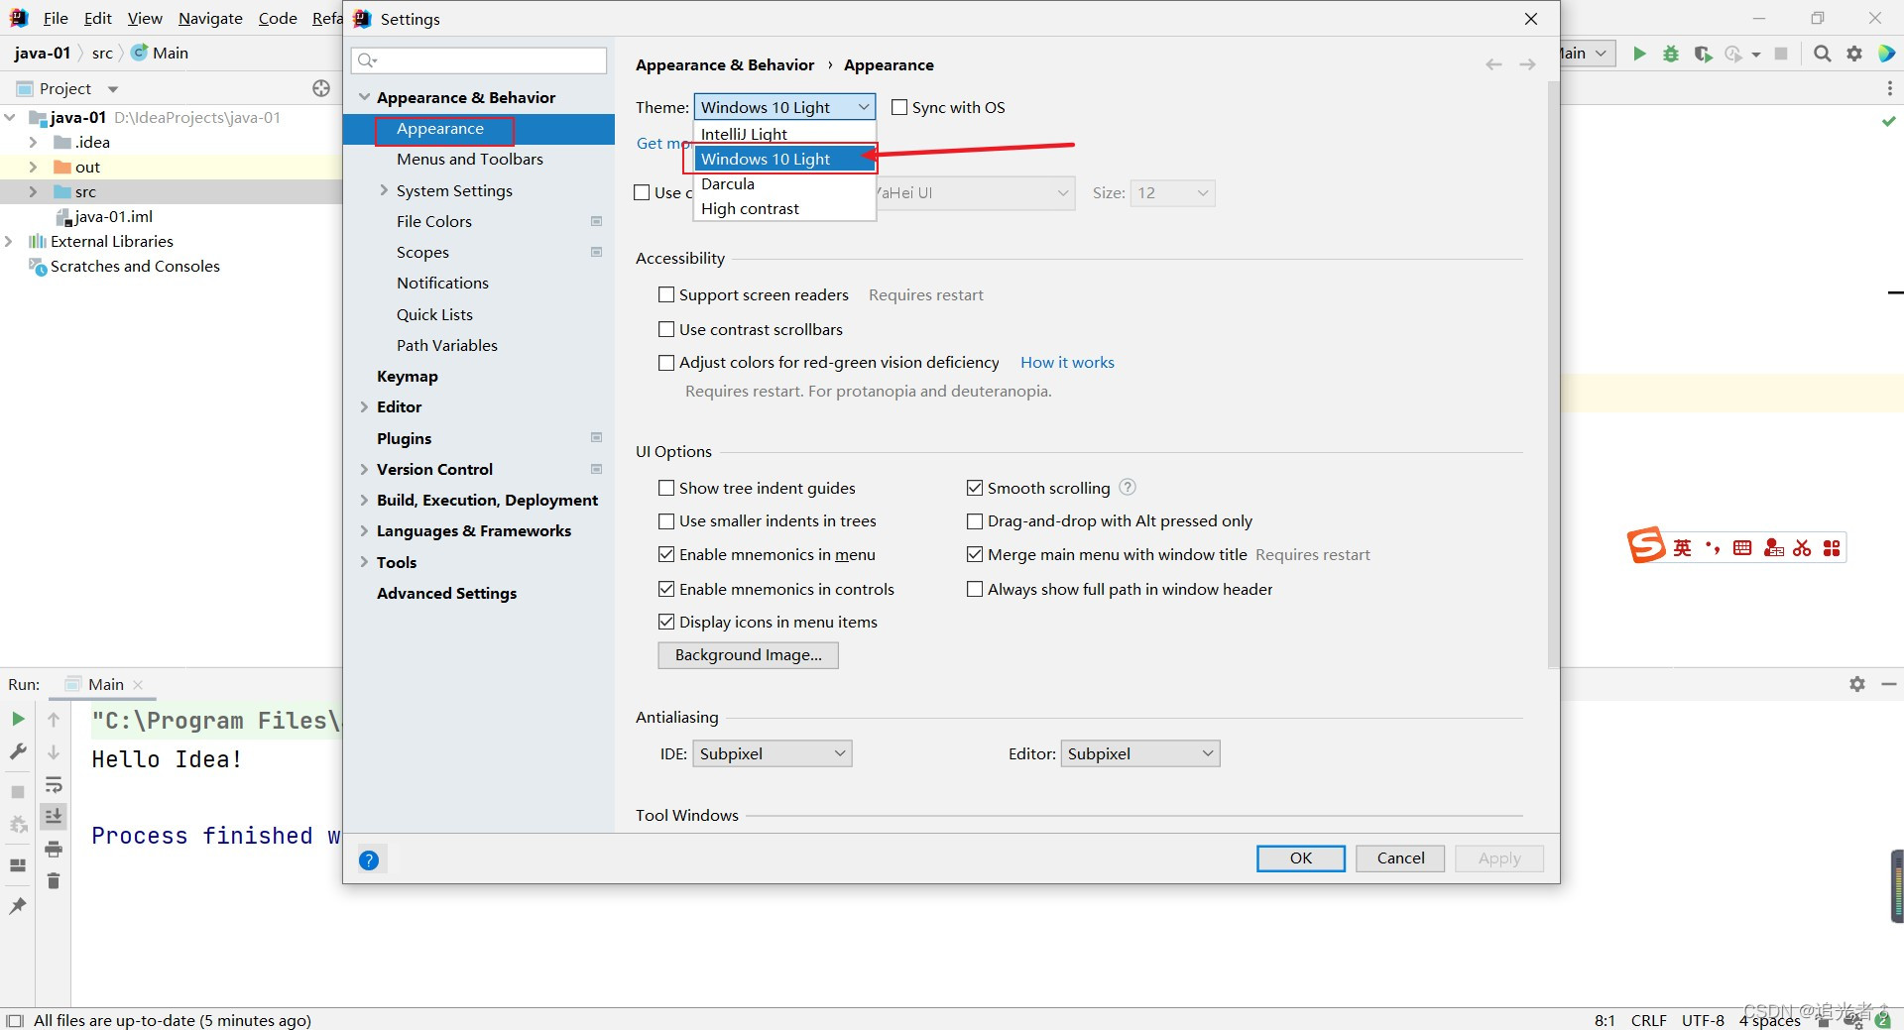
Task: Expand the src folder in Project tree
Action: pos(33,191)
